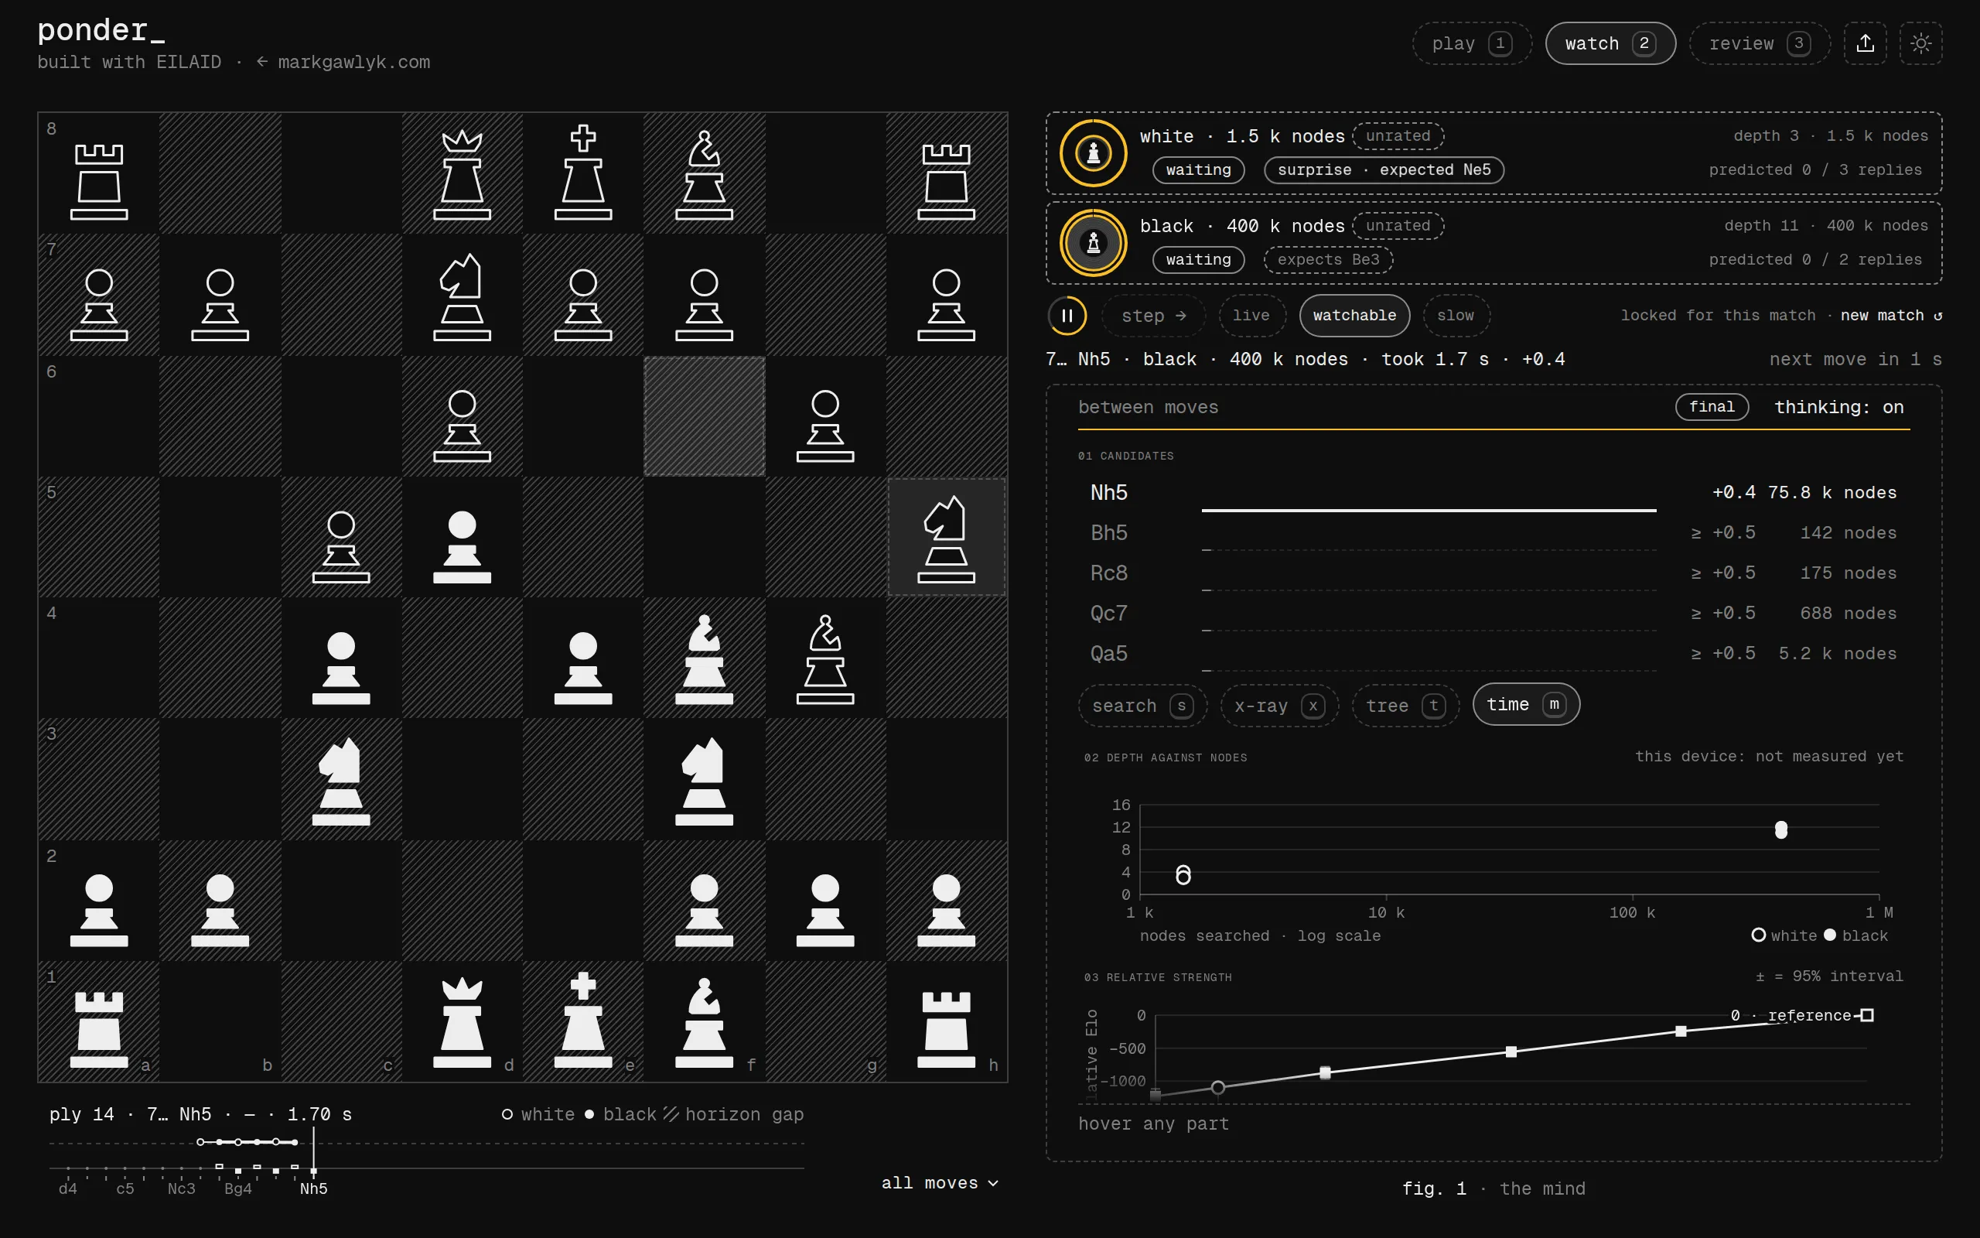Select black pawn on g6
The width and height of the screenshot is (1980, 1238).
(x=825, y=416)
